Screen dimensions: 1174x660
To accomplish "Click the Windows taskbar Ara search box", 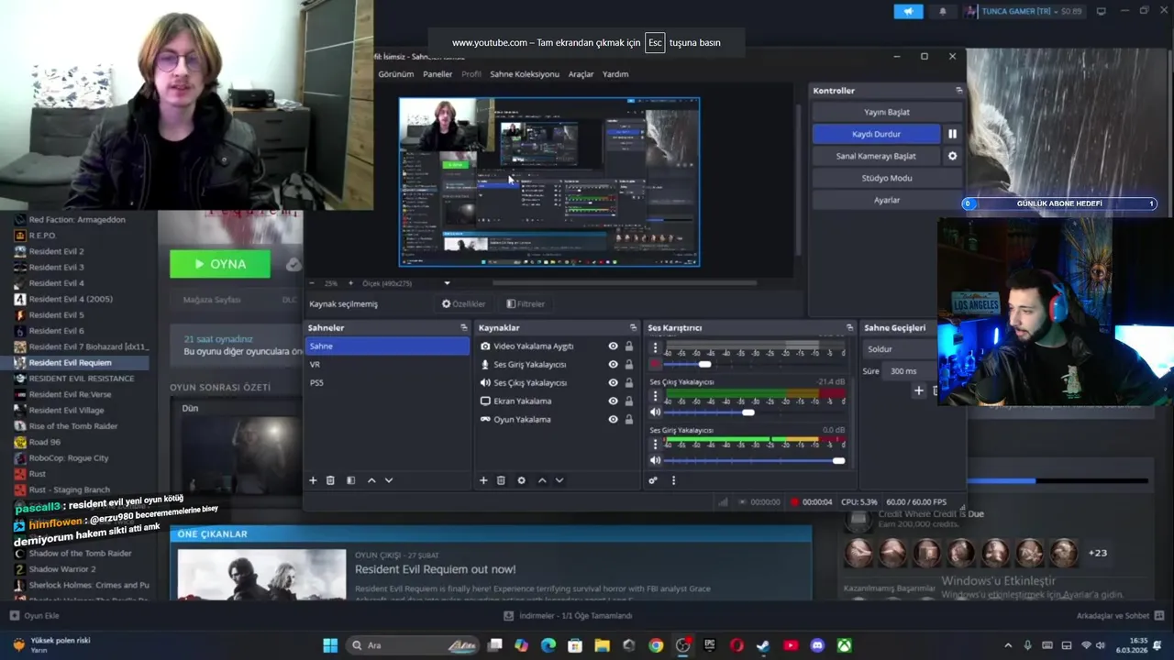I will (413, 645).
